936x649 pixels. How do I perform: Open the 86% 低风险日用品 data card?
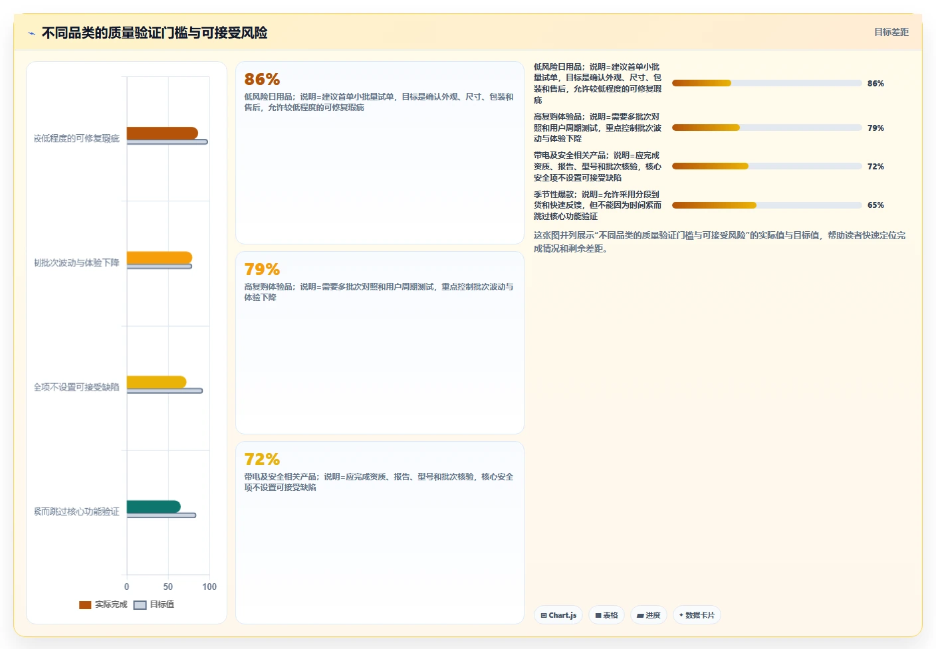coord(380,153)
